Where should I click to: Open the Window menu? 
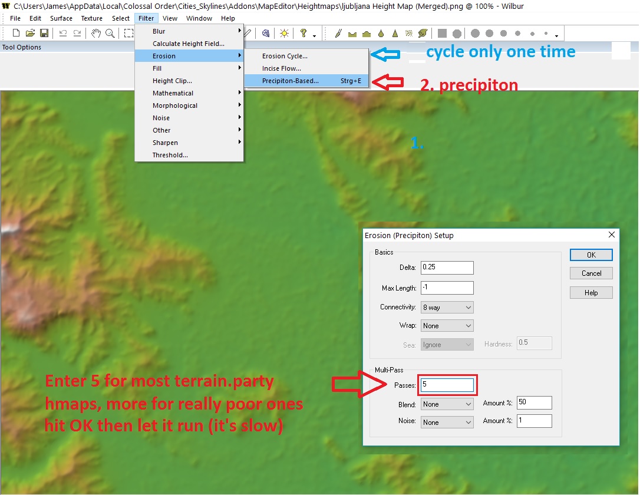pos(199,18)
